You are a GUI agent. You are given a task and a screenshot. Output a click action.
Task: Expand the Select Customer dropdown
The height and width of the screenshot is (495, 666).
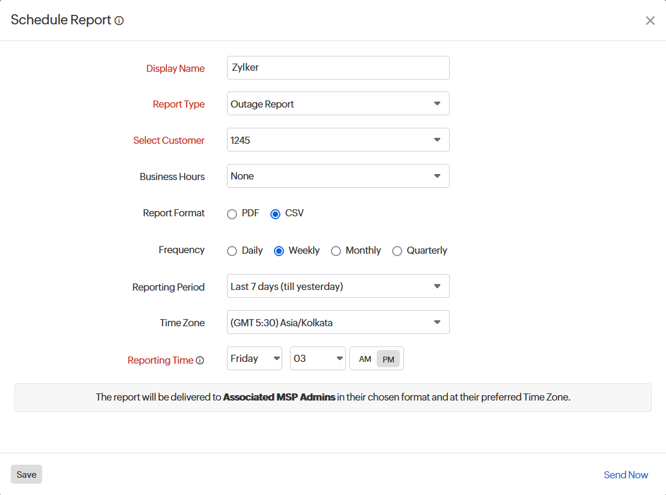tap(337, 140)
